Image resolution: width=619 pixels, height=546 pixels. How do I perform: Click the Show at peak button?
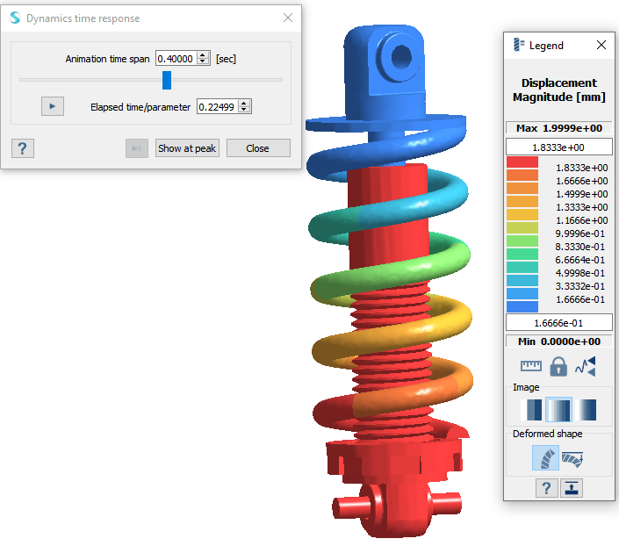(187, 148)
